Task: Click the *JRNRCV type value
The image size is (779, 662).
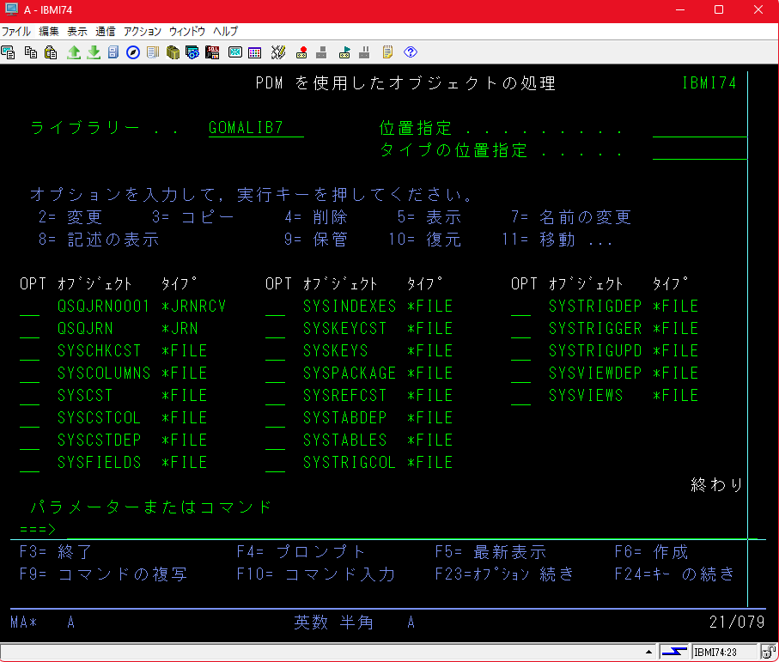Action: 194,306
